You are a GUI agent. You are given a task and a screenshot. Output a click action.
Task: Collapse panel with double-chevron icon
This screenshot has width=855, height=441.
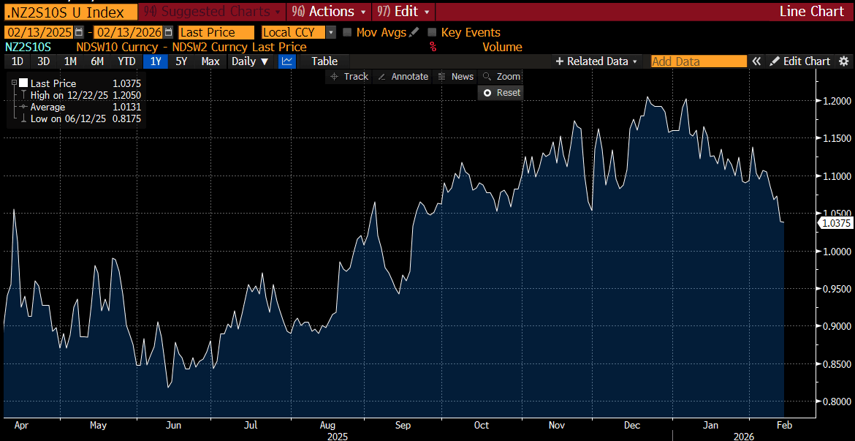coord(756,61)
